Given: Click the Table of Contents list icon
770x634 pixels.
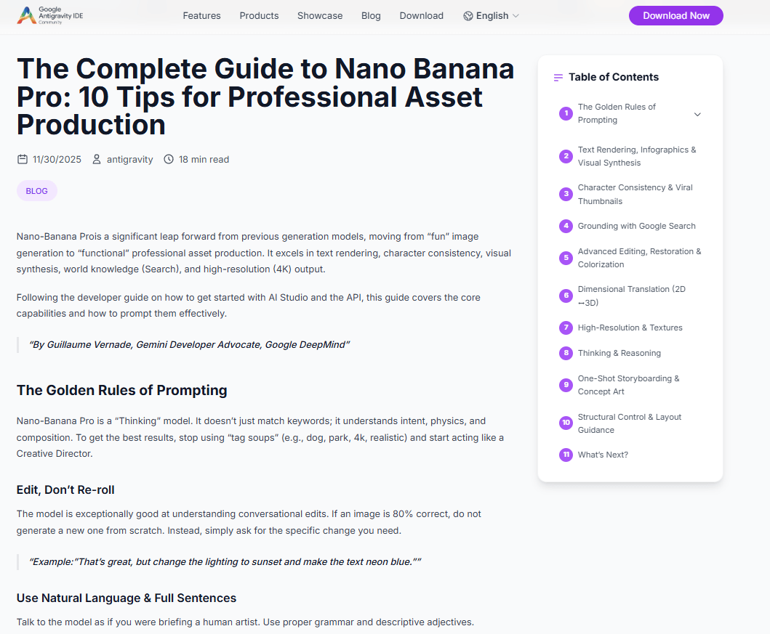Looking at the screenshot, I should pos(558,78).
